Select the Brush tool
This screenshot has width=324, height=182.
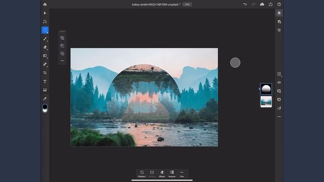[45, 39]
